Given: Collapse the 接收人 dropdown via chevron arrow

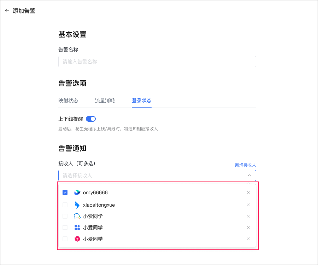Looking at the screenshot, I should tap(249, 175).
